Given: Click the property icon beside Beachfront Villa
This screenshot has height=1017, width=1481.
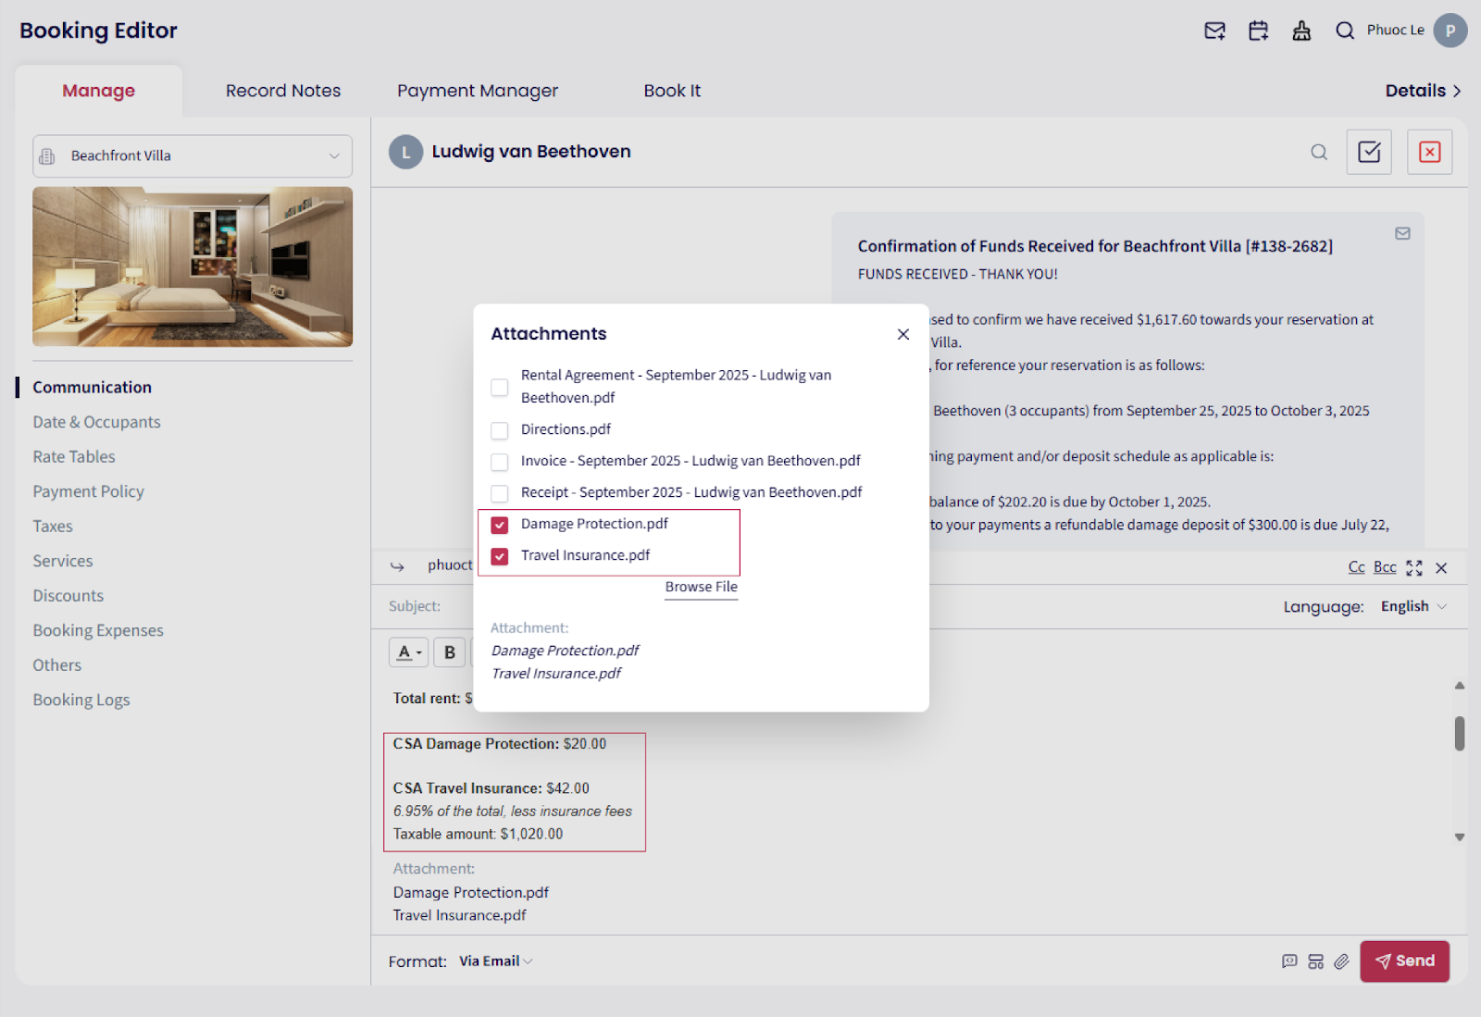Looking at the screenshot, I should click(47, 156).
